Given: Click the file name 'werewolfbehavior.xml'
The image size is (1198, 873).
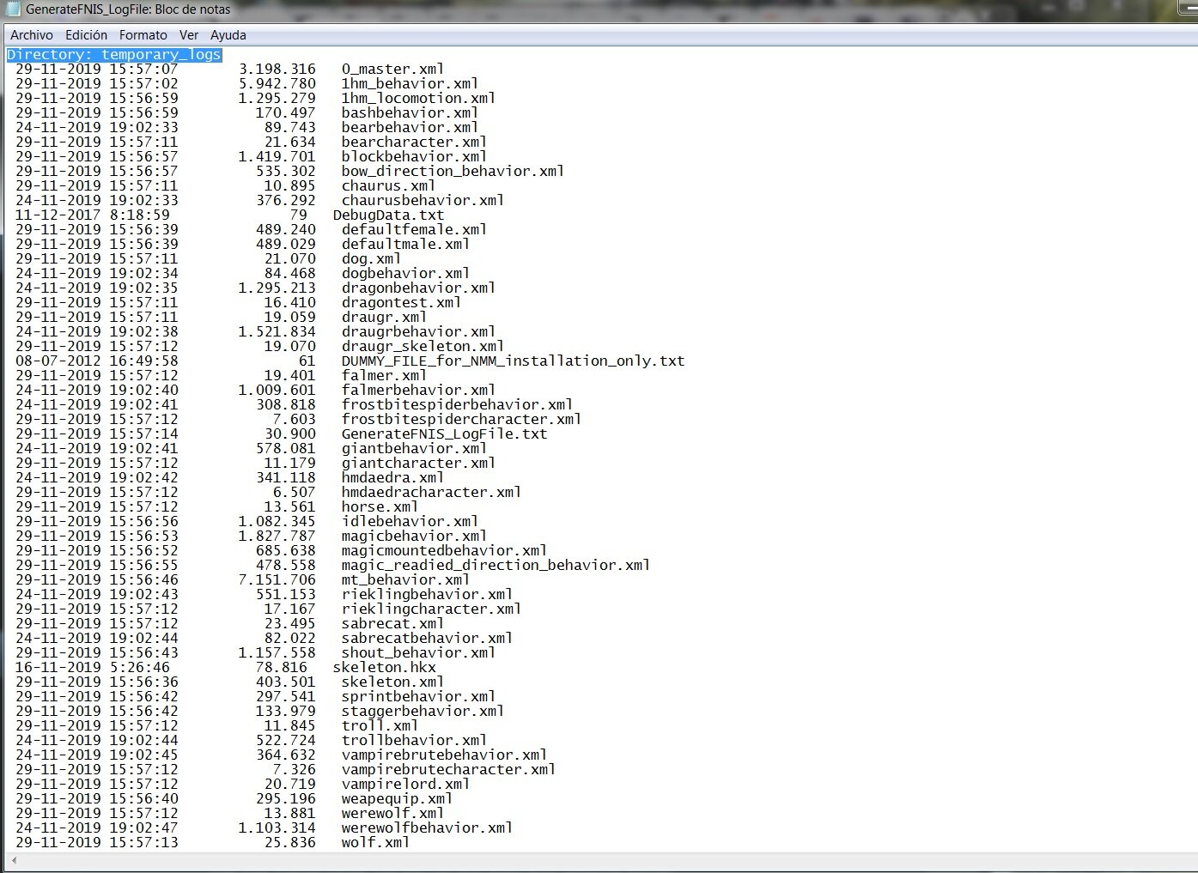Looking at the screenshot, I should (427, 828).
